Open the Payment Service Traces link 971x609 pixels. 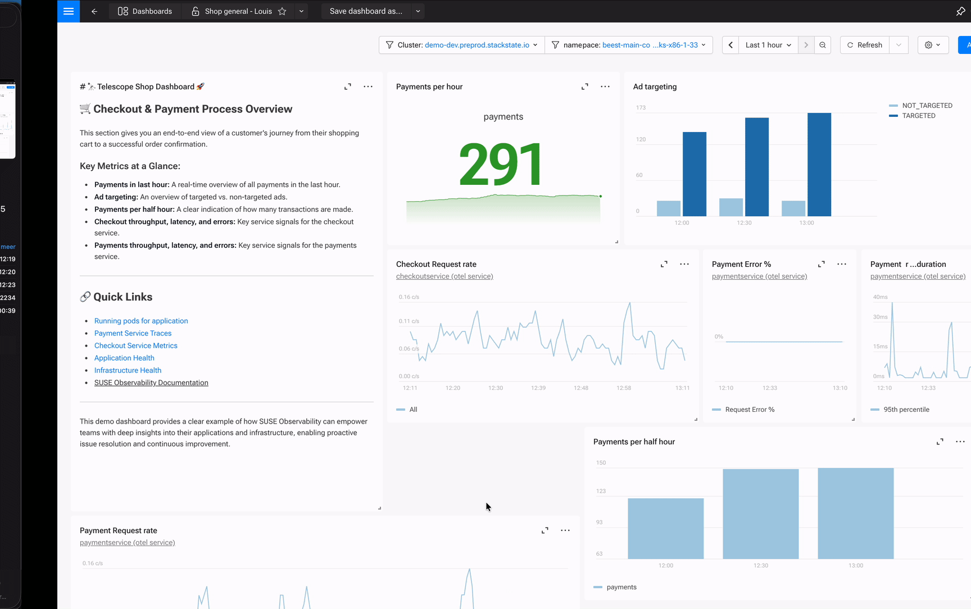click(x=133, y=333)
